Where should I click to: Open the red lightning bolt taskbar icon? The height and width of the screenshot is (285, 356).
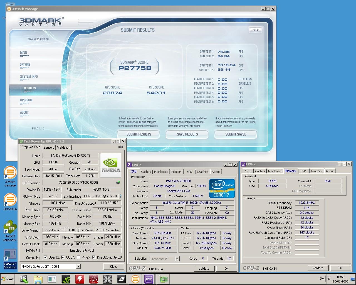pos(80,279)
